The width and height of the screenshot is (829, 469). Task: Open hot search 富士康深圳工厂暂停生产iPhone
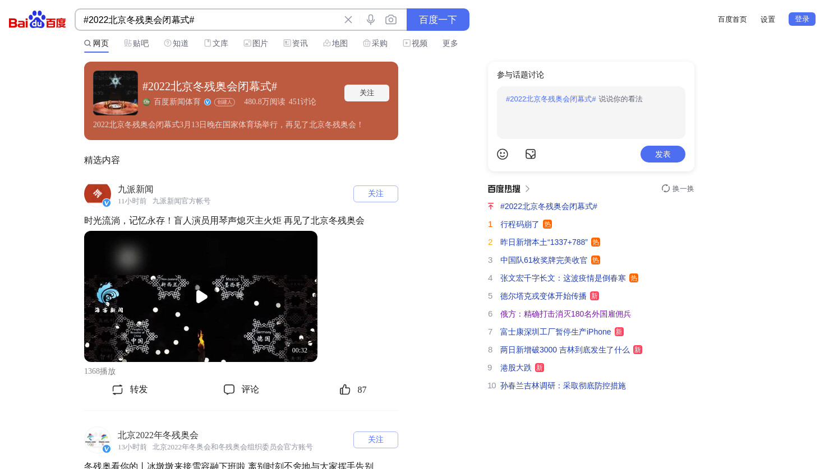click(555, 332)
